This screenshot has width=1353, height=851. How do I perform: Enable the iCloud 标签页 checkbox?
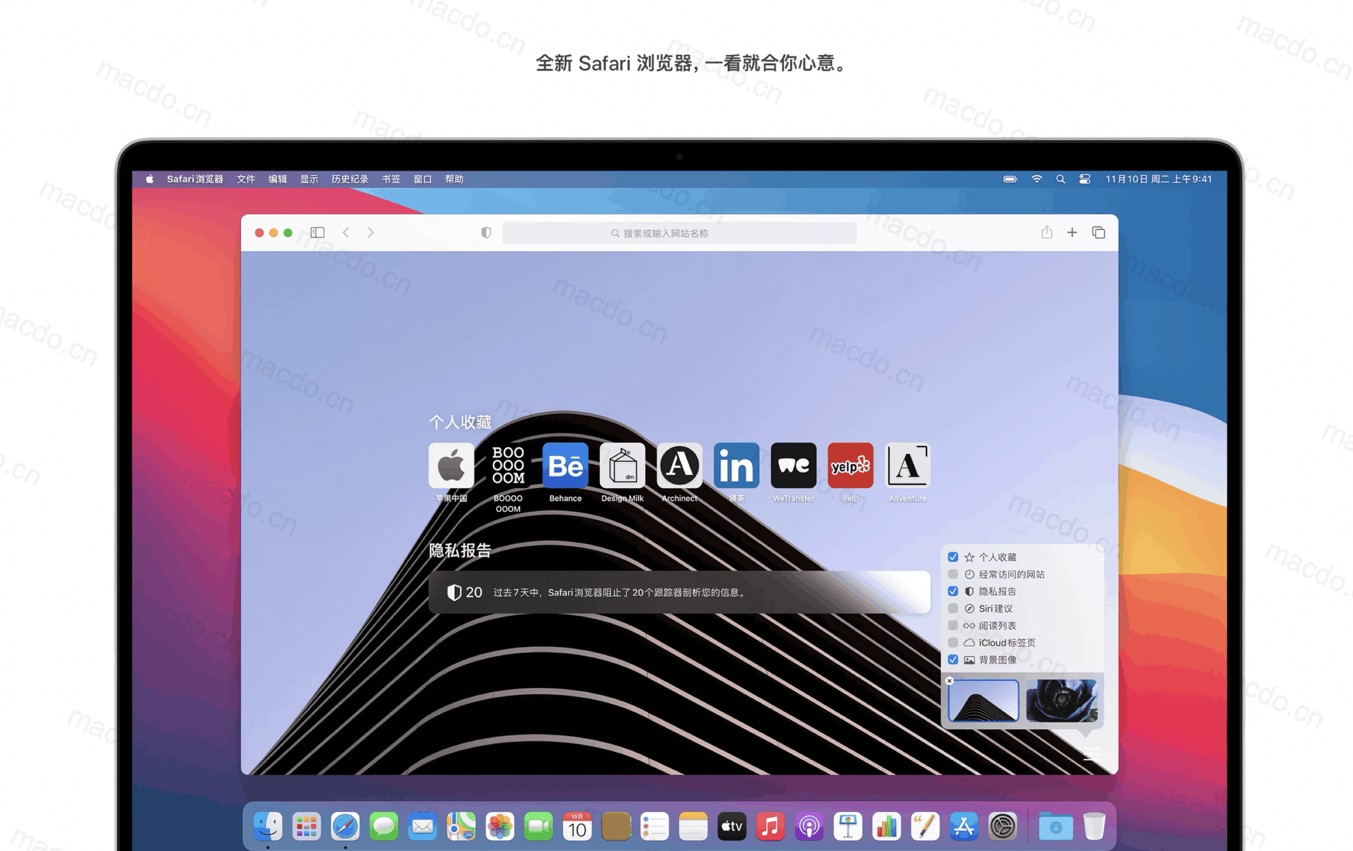tap(953, 642)
